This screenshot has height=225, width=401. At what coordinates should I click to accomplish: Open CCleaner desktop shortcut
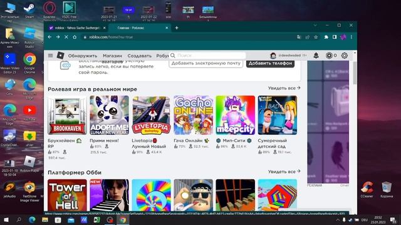point(367,189)
